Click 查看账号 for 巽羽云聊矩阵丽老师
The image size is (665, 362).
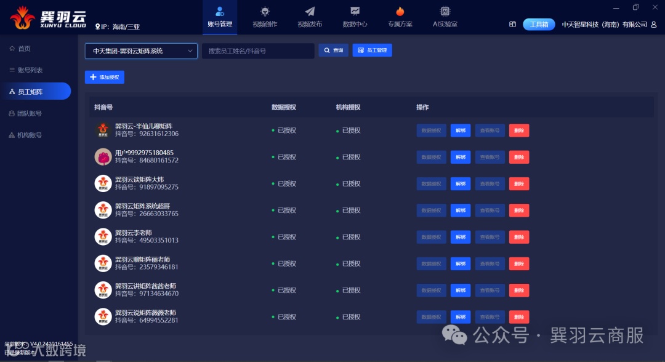coord(490,263)
